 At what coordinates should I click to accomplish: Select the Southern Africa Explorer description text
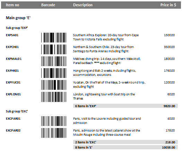(x=106, y=37)
